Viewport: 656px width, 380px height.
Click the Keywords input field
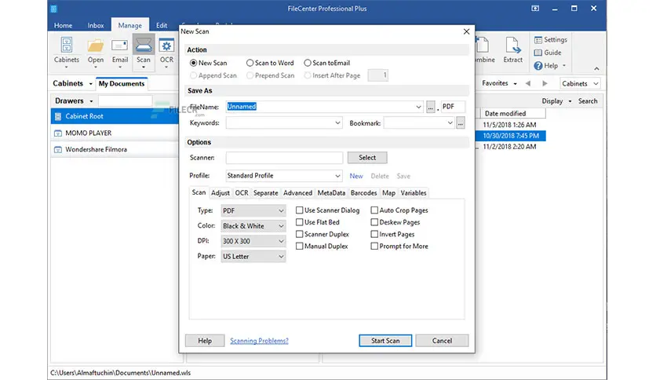283,123
